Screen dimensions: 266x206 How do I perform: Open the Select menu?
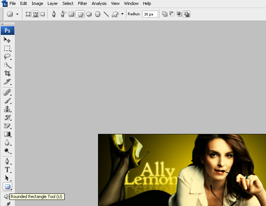[x=68, y=3]
